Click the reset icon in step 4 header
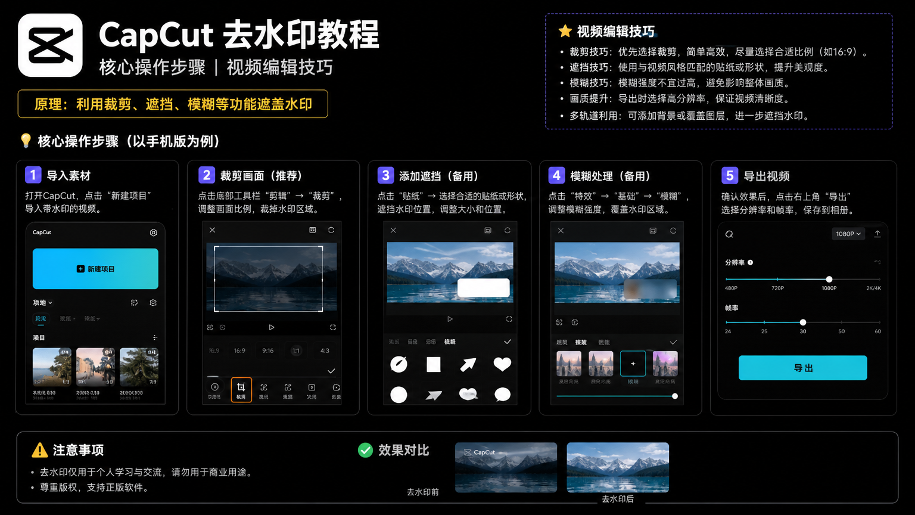Viewport: 915px width, 515px height. [673, 231]
